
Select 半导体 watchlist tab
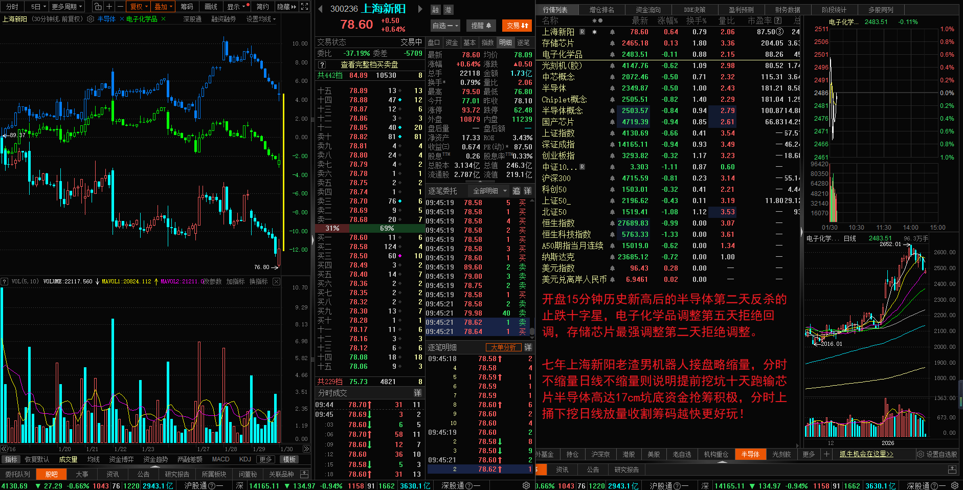coord(750,454)
